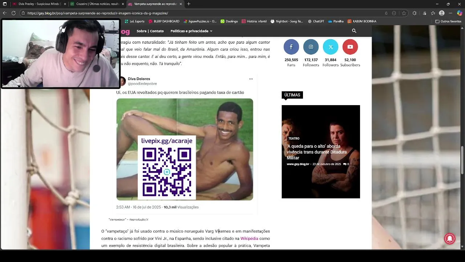Click the notifications bell icon in address bar
This screenshot has width=465, height=262.
(x=386, y=13)
